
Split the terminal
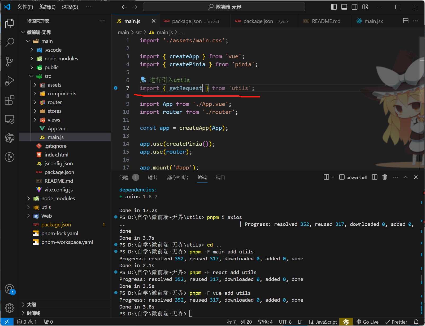[375, 177]
